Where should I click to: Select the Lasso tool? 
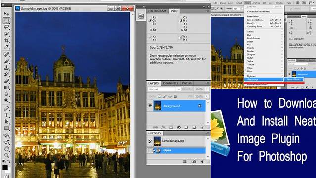pyautogui.click(x=6, y=27)
